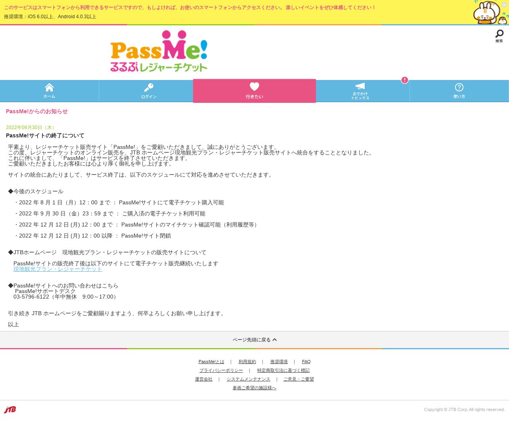Open the 使い方 help tab
The width and height of the screenshot is (509, 434).
[459, 91]
